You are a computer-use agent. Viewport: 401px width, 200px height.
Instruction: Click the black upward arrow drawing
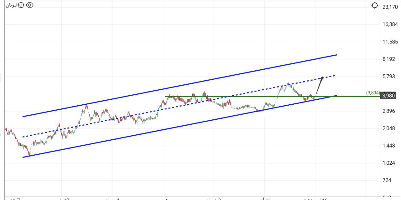(319, 85)
